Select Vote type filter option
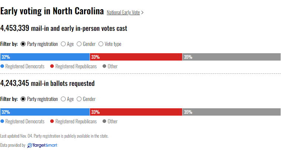 tap(101, 44)
